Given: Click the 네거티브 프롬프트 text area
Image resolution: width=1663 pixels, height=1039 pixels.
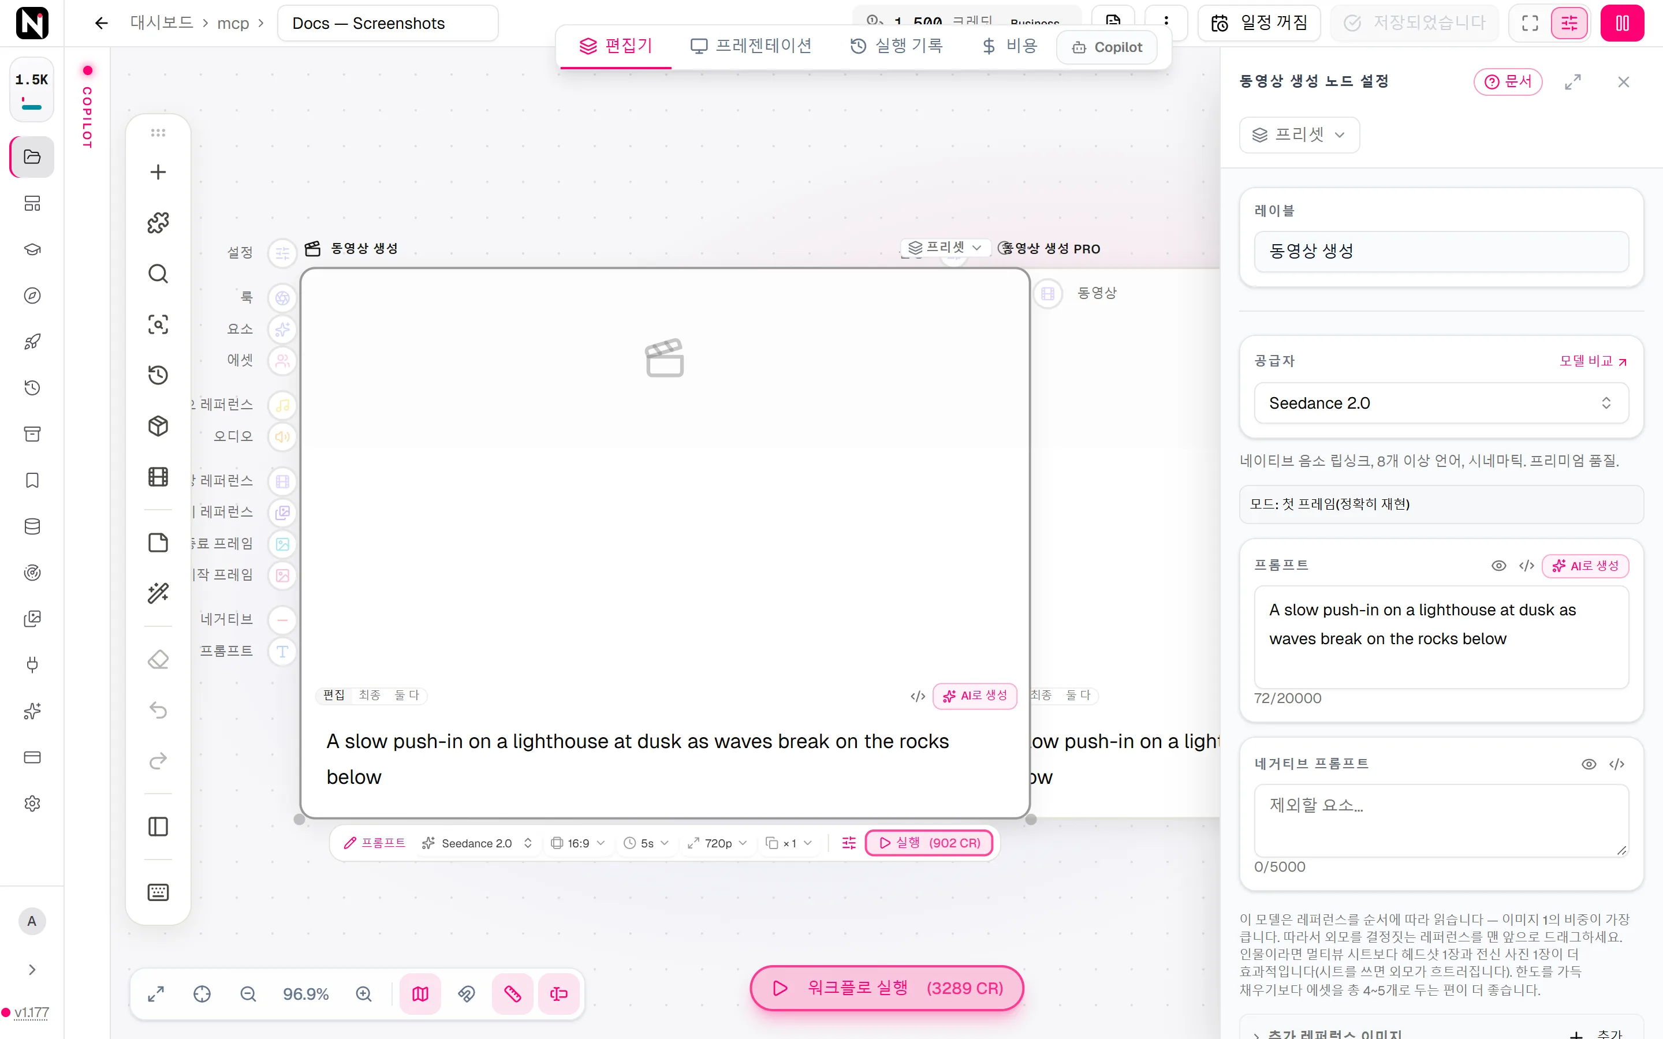Looking at the screenshot, I should pyautogui.click(x=1441, y=820).
